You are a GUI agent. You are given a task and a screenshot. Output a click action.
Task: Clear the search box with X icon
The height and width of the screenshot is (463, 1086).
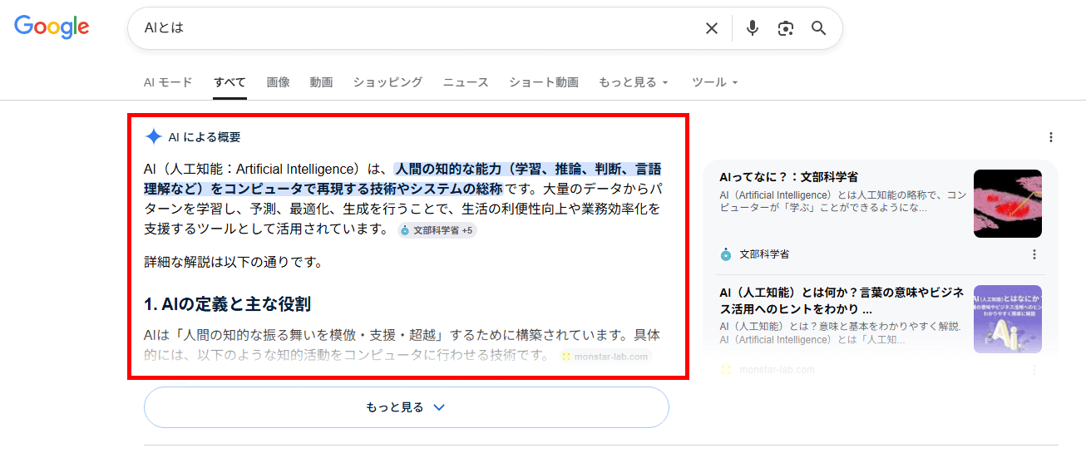pos(712,28)
